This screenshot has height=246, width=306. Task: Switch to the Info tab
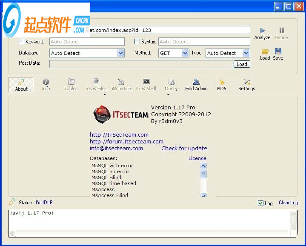pyautogui.click(x=46, y=85)
